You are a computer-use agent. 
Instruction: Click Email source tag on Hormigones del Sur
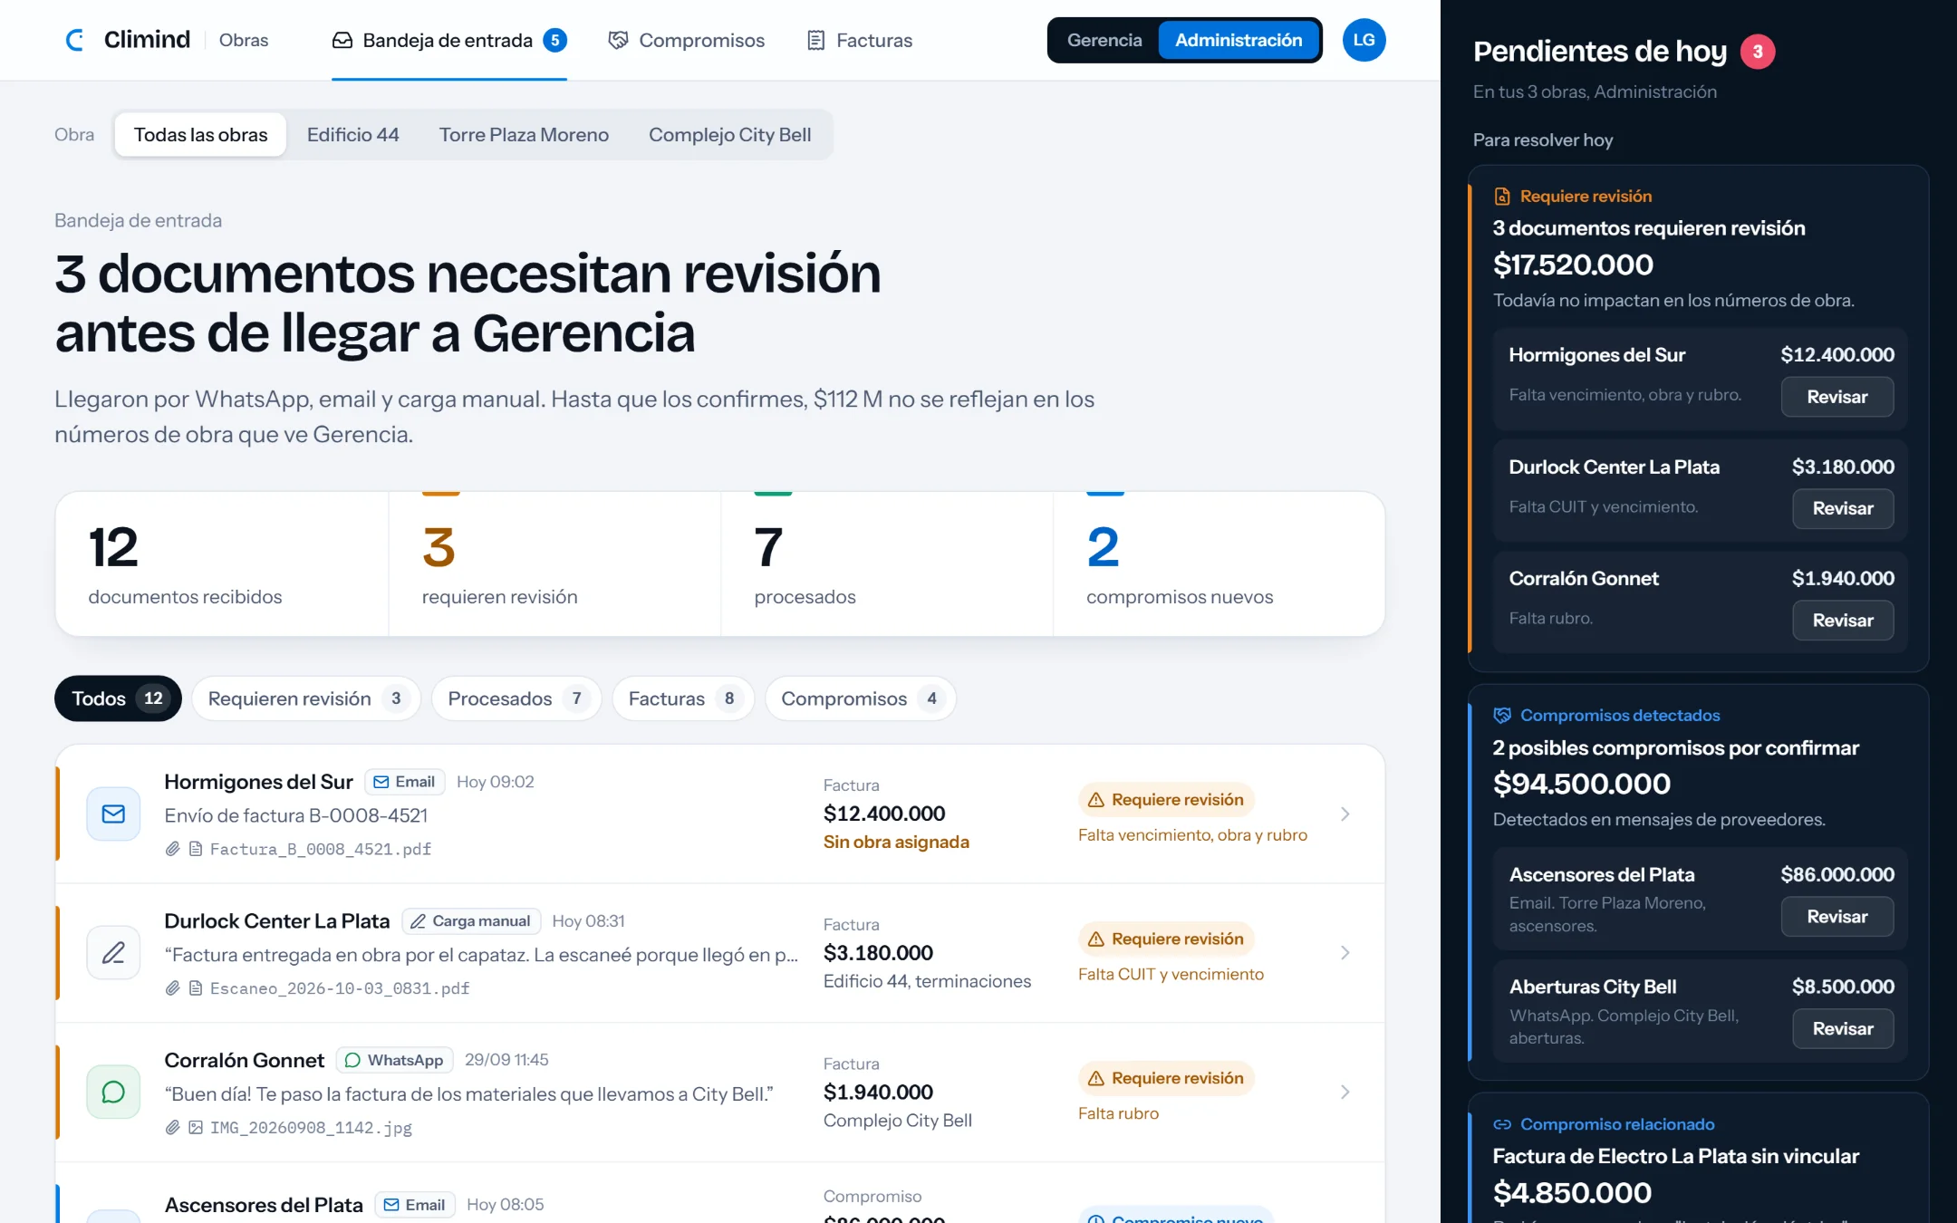(404, 781)
